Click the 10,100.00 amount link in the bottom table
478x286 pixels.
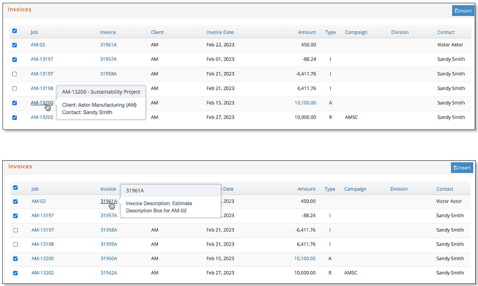pos(305,259)
